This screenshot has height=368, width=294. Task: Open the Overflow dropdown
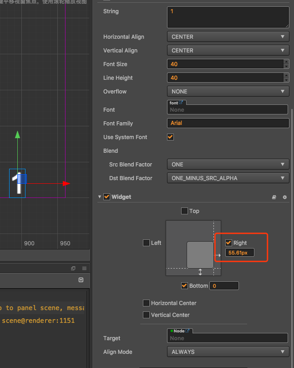228,92
